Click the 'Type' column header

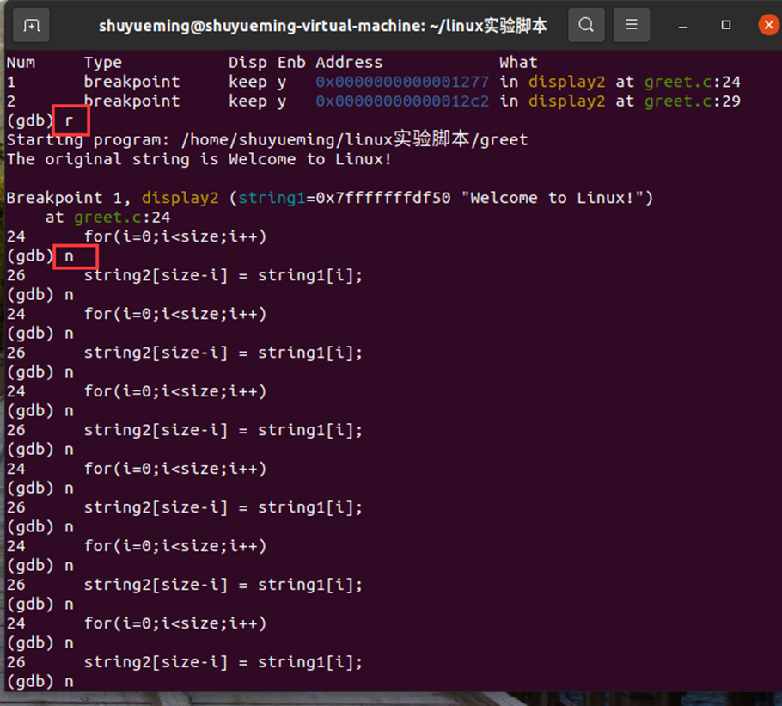coord(103,63)
